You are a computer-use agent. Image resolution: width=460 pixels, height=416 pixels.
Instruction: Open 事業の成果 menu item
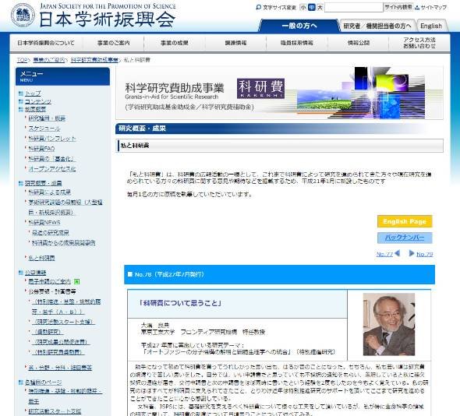click(x=175, y=43)
